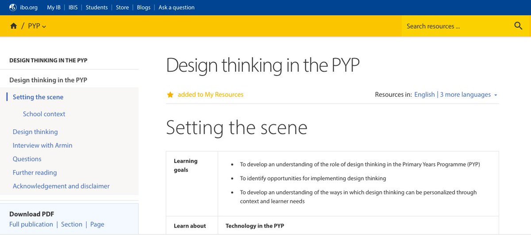Open Ask a question link
Screen dimensions: 531x235
(x=177, y=8)
